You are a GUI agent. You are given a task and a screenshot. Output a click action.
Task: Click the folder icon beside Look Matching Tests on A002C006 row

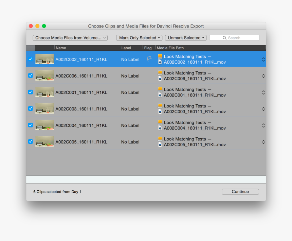[160, 73]
